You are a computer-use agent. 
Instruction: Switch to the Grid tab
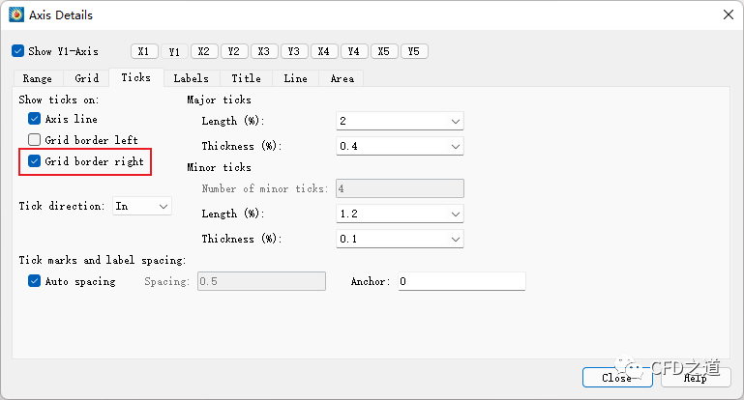pyautogui.click(x=87, y=78)
